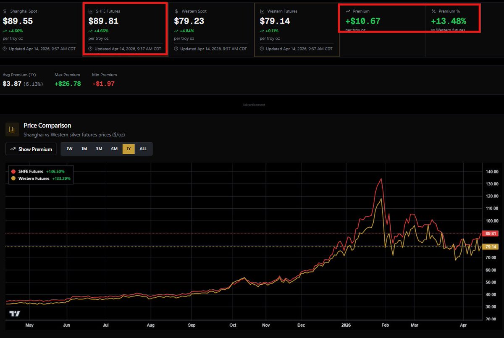Click the Max Premium +$26.78 value
The height and width of the screenshot is (338, 504).
[x=68, y=84]
